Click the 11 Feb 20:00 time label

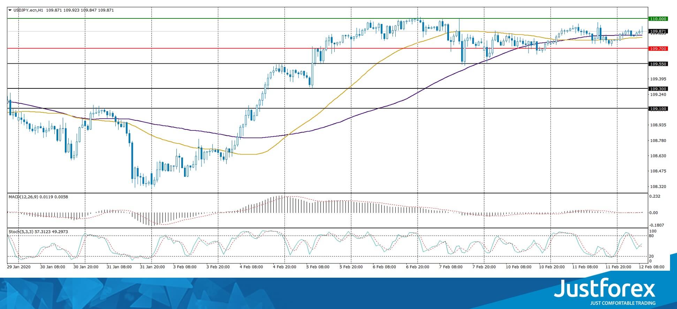(x=618, y=267)
